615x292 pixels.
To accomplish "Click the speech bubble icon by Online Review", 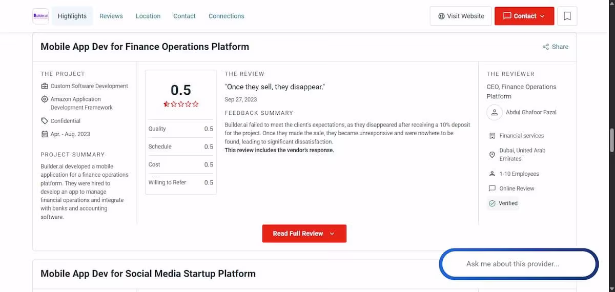I will coord(493,189).
